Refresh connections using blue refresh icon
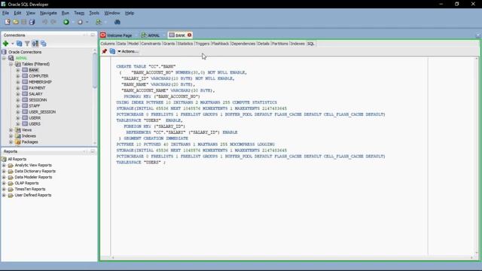 pyautogui.click(x=19, y=44)
